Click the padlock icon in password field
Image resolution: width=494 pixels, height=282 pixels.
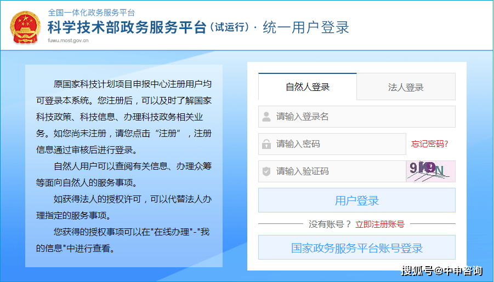(266, 144)
